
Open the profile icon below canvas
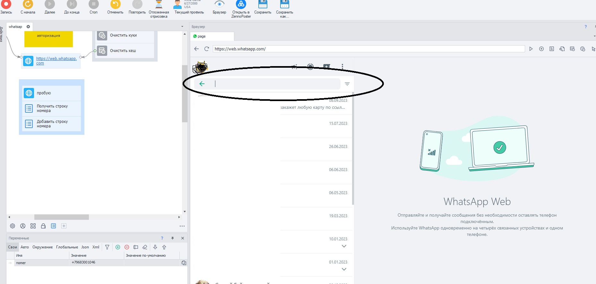(23, 226)
